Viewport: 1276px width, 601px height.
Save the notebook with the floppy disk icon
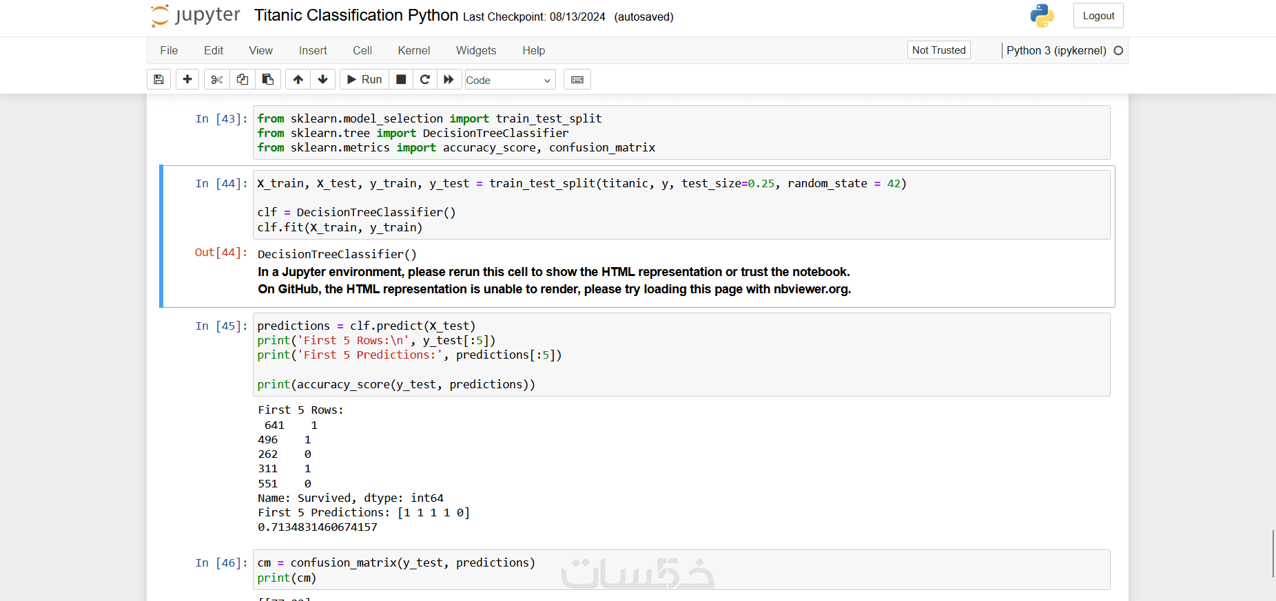(158, 80)
